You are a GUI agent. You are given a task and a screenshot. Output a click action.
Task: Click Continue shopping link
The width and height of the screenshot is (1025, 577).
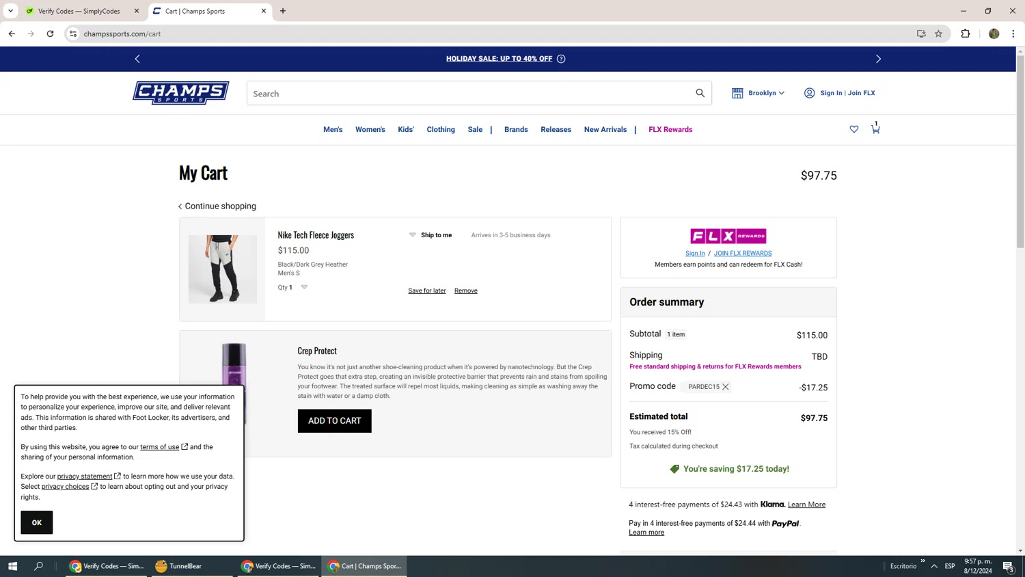[217, 206]
